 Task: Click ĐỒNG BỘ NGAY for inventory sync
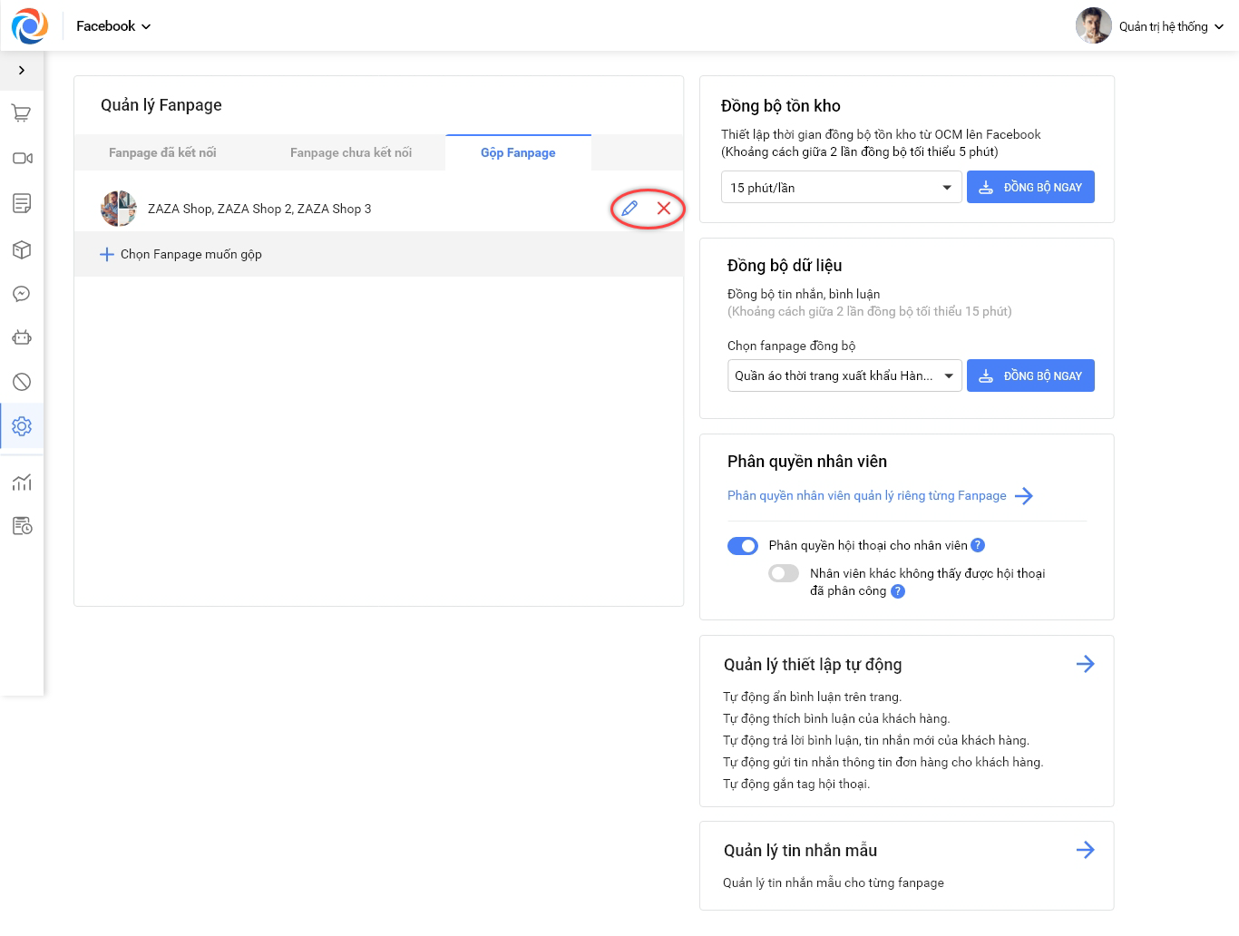click(1030, 188)
